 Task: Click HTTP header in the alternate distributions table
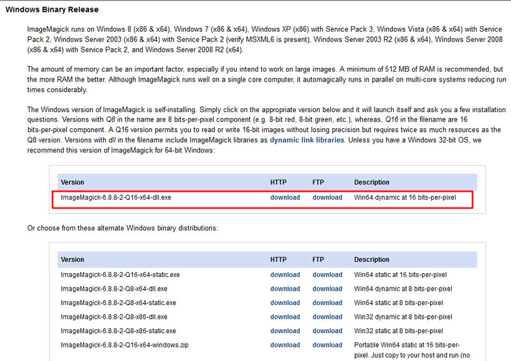pyautogui.click(x=279, y=260)
